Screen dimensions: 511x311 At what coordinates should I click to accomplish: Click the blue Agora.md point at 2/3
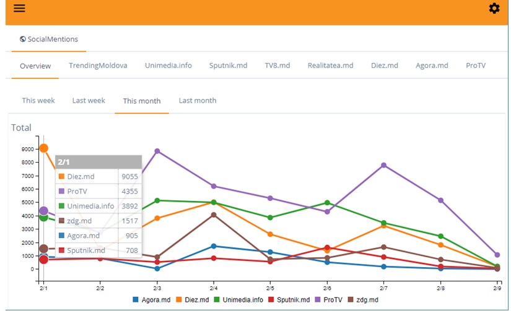(x=157, y=268)
